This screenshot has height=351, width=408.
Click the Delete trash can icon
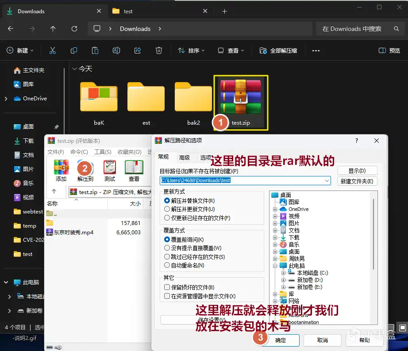point(159,50)
